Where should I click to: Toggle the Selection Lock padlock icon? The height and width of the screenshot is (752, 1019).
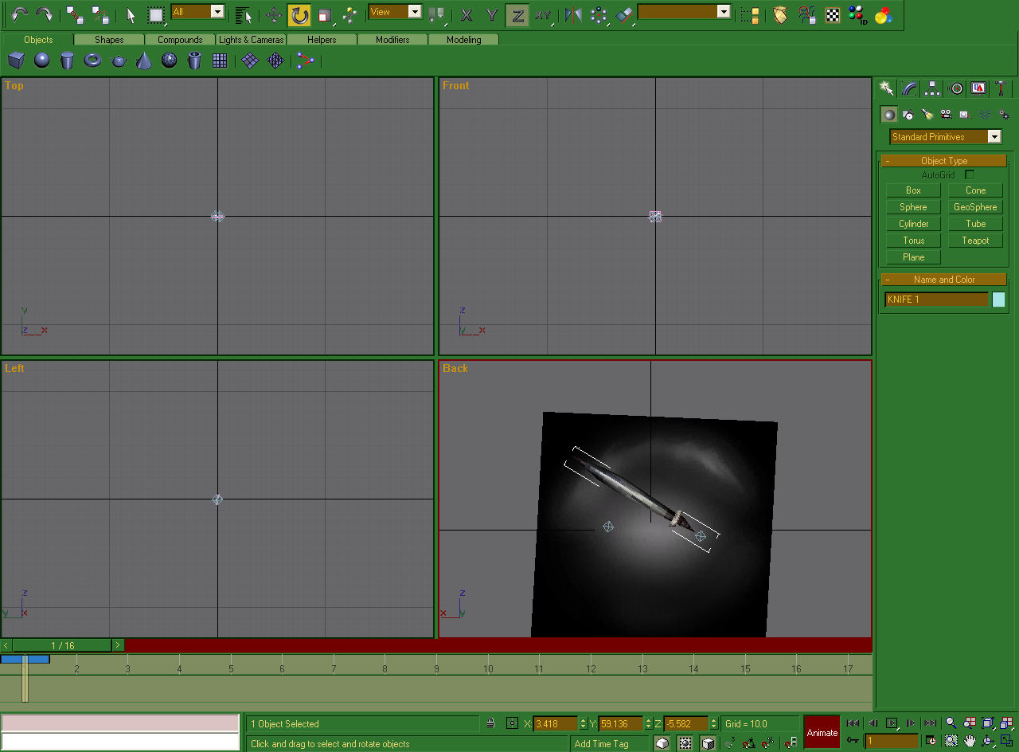[490, 723]
